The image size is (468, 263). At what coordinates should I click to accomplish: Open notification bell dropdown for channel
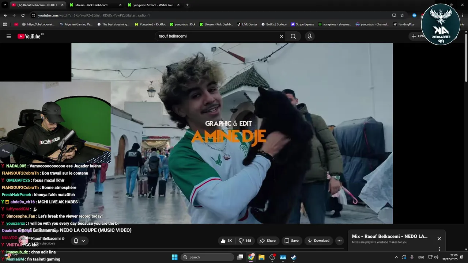(79, 241)
